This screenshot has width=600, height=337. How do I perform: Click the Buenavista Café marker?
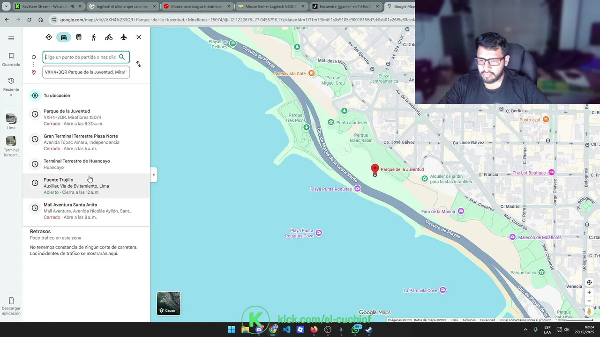click(311, 73)
